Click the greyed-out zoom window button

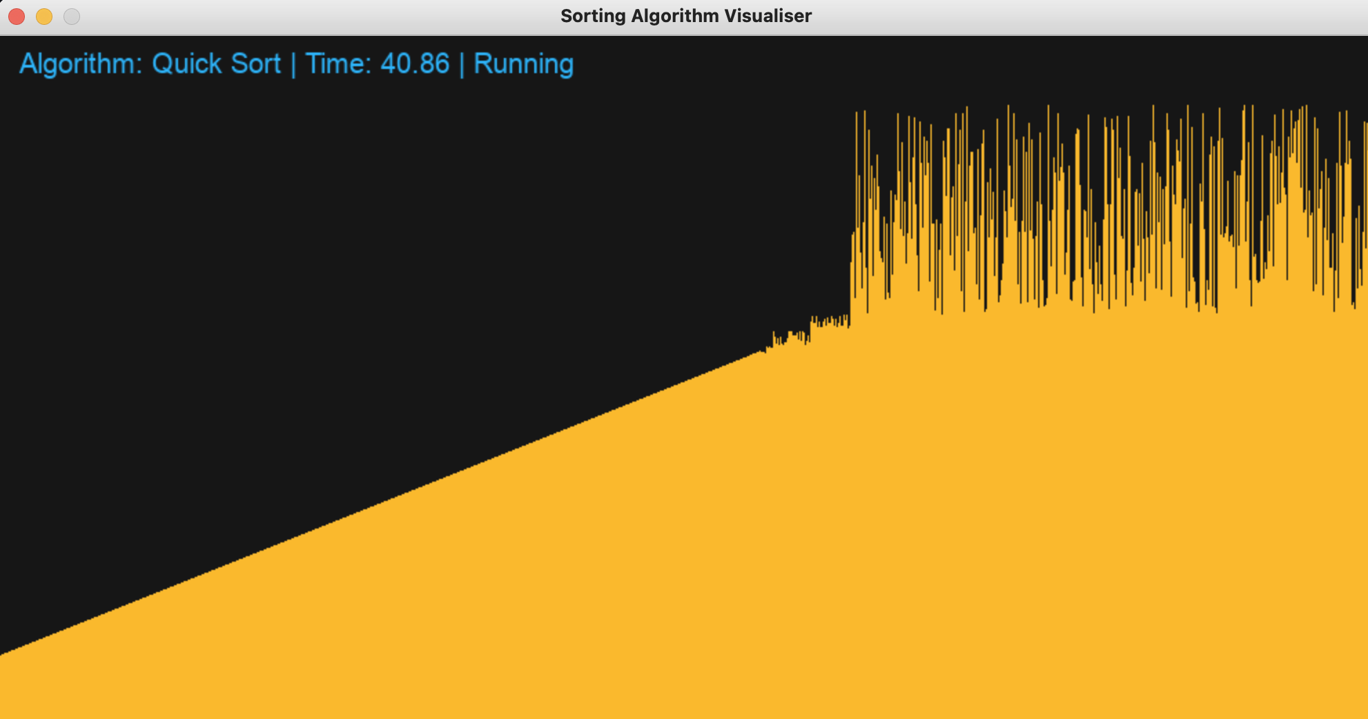pos(72,17)
